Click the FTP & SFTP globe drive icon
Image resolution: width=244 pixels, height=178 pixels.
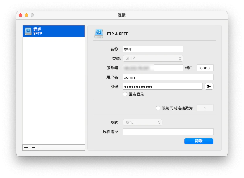pyautogui.click(x=98, y=33)
